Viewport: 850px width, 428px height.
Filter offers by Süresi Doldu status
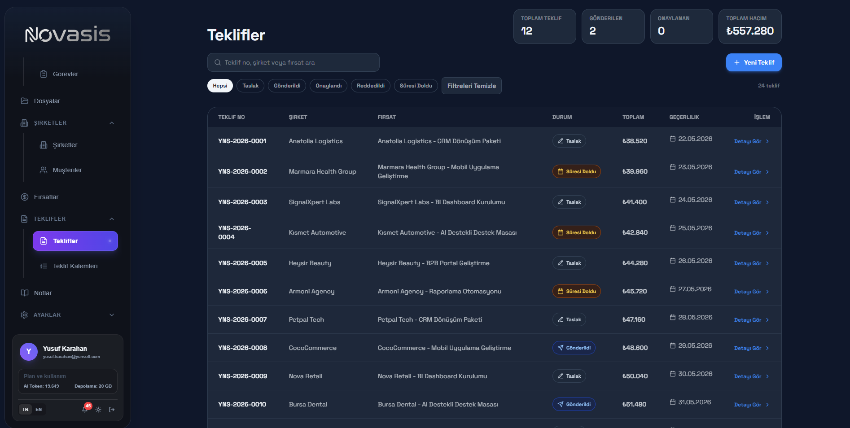pyautogui.click(x=416, y=86)
